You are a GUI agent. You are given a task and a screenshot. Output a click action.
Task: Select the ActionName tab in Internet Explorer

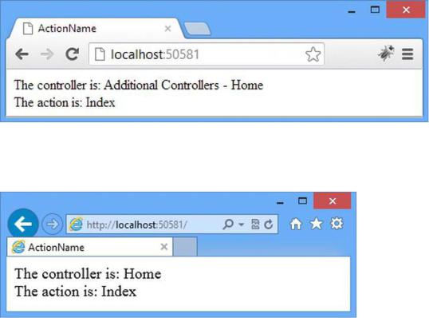click(90, 247)
